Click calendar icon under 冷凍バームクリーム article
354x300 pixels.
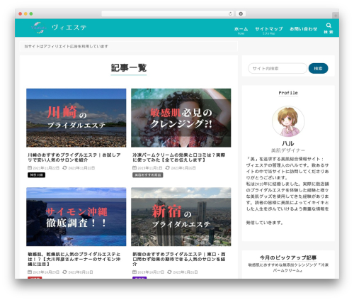[135, 167]
